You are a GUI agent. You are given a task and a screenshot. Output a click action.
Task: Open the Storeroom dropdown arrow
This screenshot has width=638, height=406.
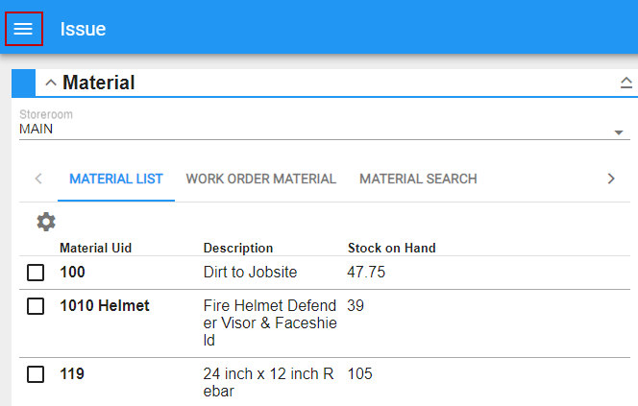click(x=619, y=132)
